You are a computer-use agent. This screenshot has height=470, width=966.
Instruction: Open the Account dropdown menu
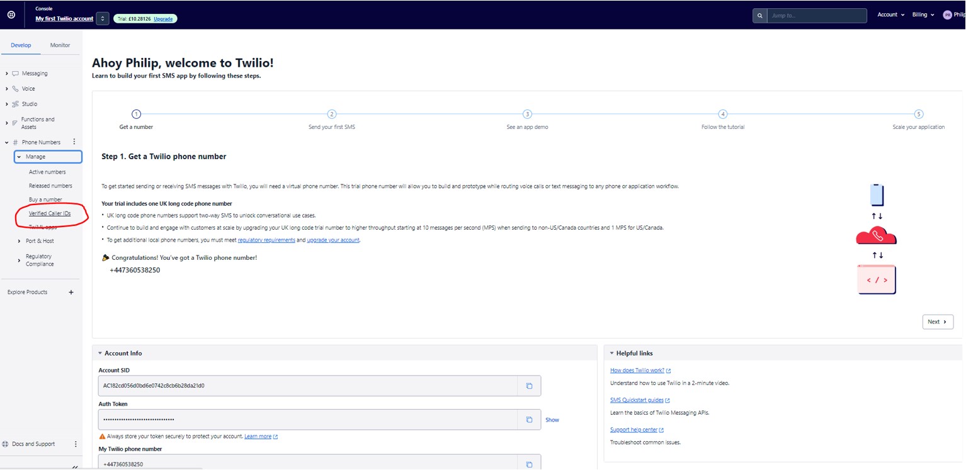pyautogui.click(x=890, y=14)
